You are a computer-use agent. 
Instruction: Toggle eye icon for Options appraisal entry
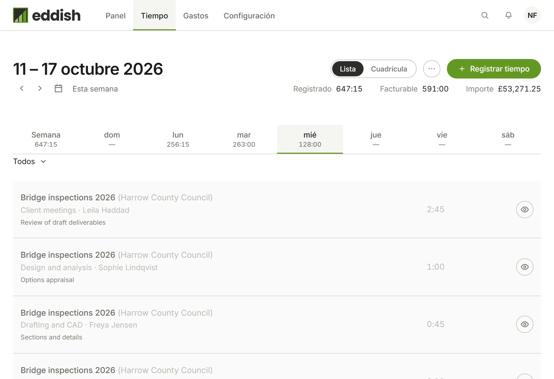(x=525, y=267)
